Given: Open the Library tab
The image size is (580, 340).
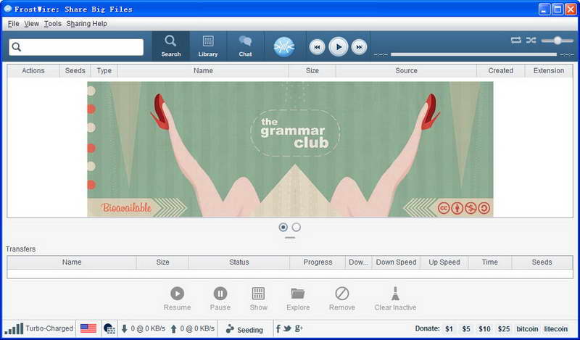Looking at the screenshot, I should tap(208, 46).
